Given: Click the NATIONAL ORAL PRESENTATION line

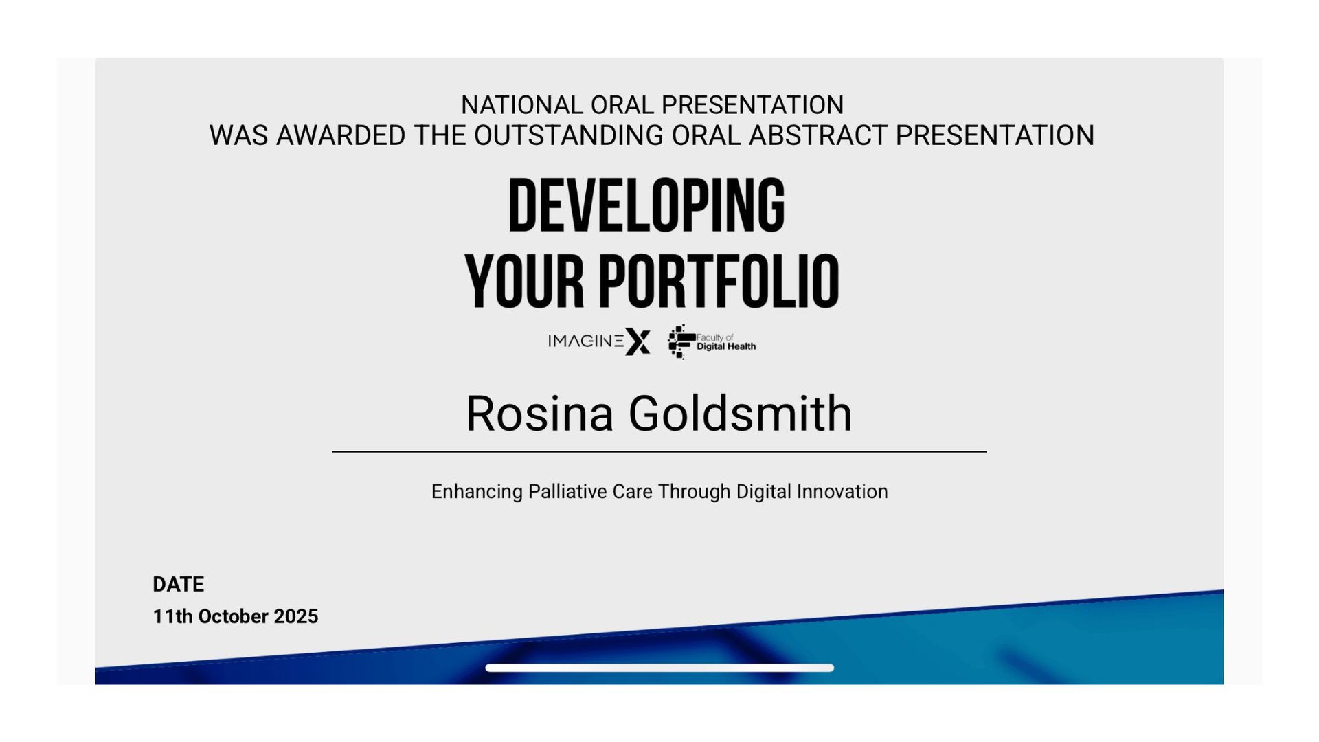Looking at the screenshot, I should click(x=651, y=105).
